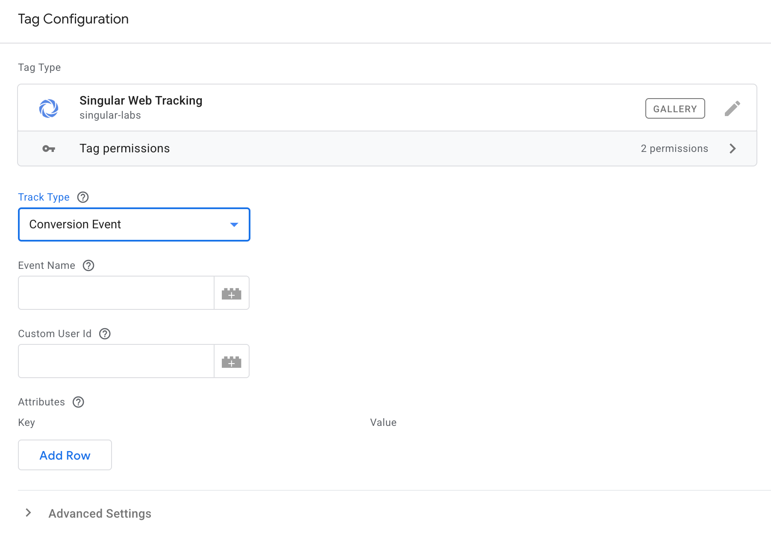Open help tooltip for Custom User Id
This screenshot has width=771, height=536.
coord(105,334)
